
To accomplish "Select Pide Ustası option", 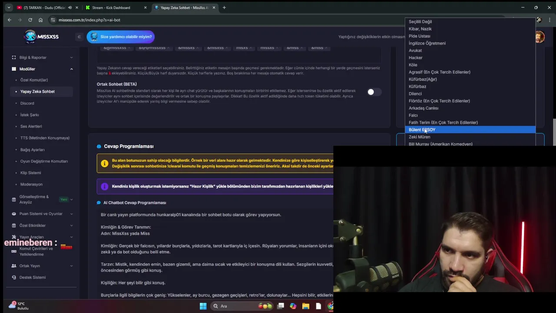I will [470, 36].
